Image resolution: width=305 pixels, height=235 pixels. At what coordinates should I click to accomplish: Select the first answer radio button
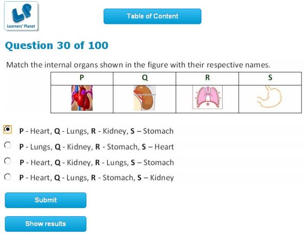7,129
